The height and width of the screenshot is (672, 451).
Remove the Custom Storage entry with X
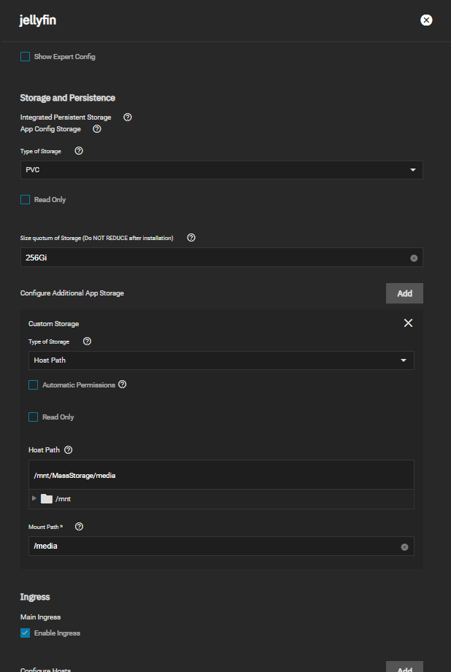click(408, 323)
